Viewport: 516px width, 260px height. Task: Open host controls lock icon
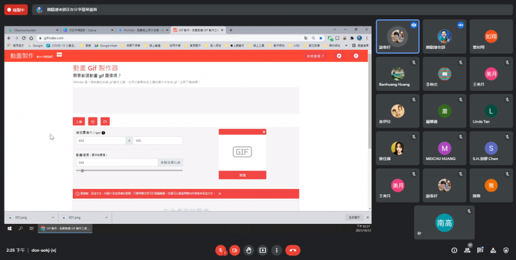click(x=506, y=250)
